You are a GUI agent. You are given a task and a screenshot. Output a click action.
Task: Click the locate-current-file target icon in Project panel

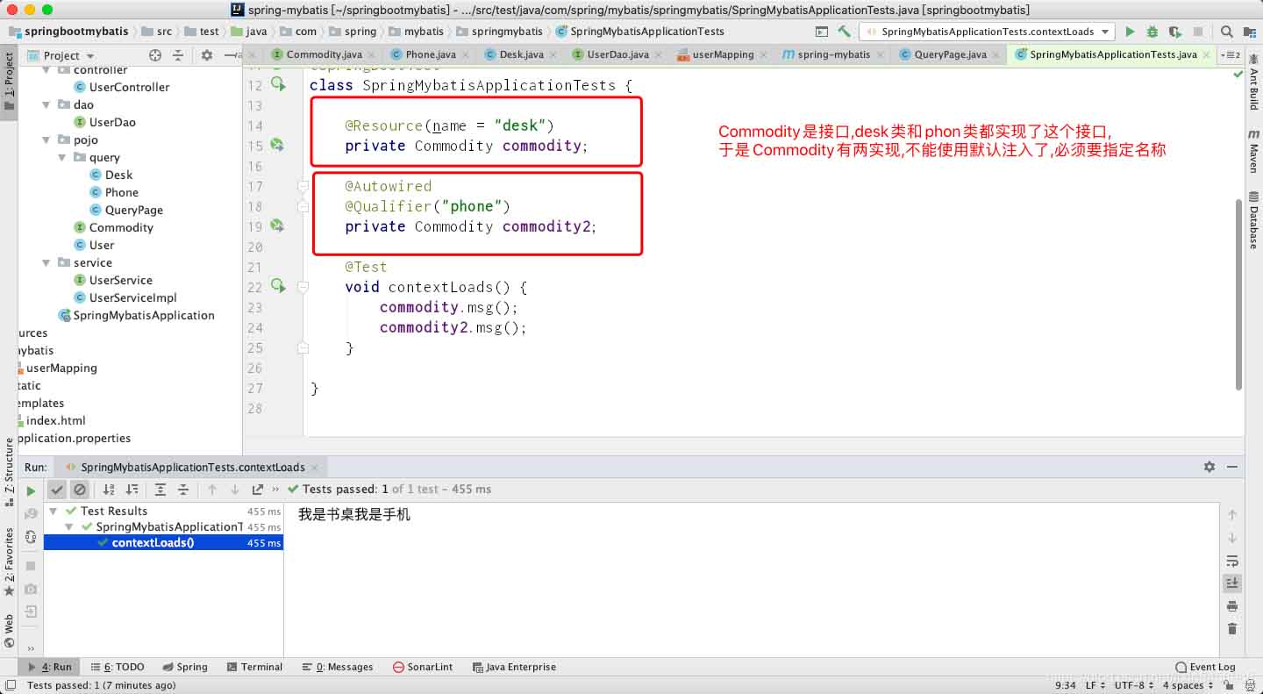tap(155, 54)
